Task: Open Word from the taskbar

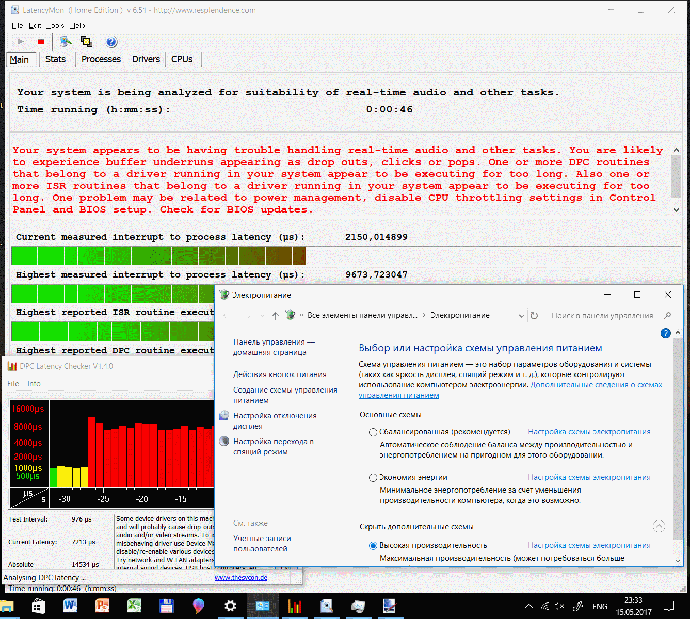Action: 70,607
